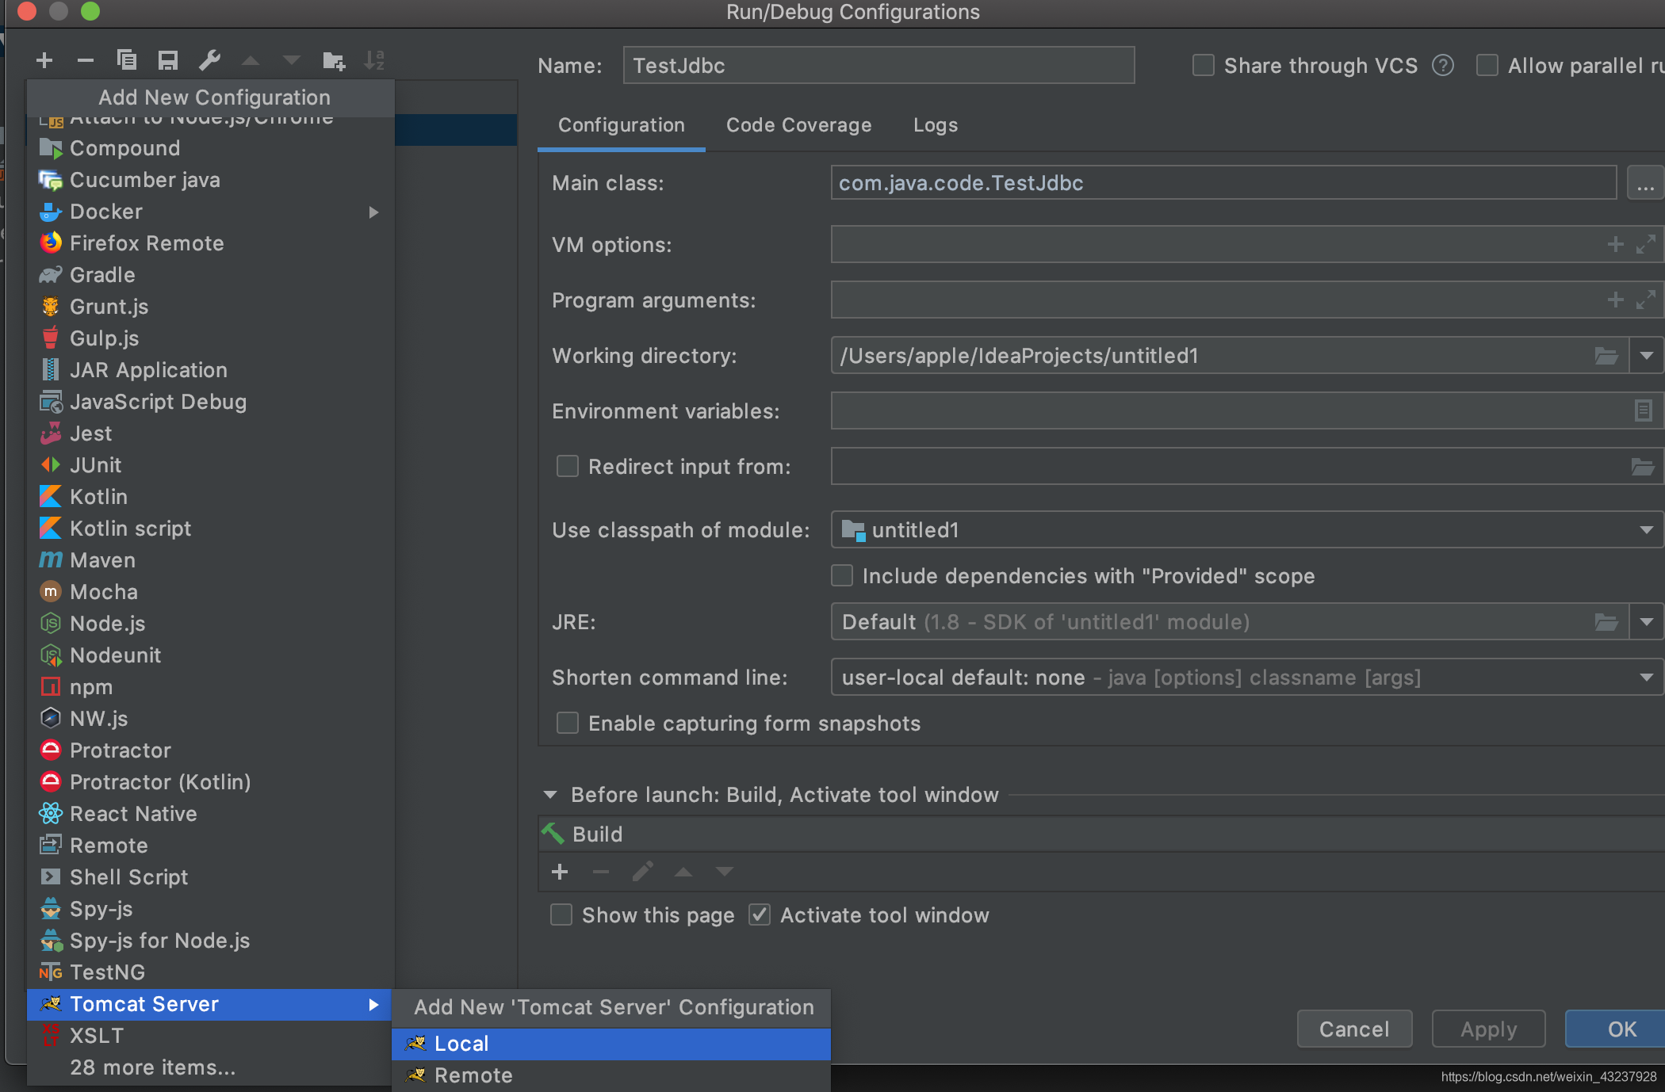Select Tomcat Server menu entry

210,1004
